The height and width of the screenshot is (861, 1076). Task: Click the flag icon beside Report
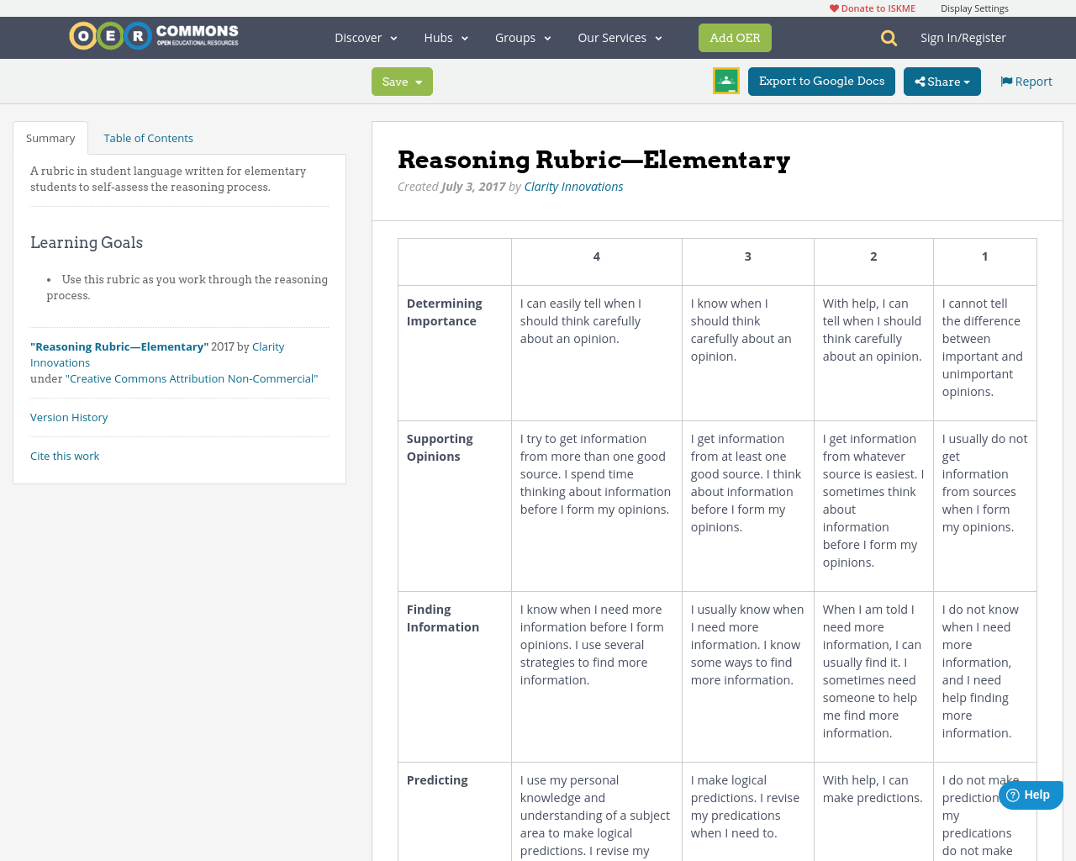tap(1006, 82)
